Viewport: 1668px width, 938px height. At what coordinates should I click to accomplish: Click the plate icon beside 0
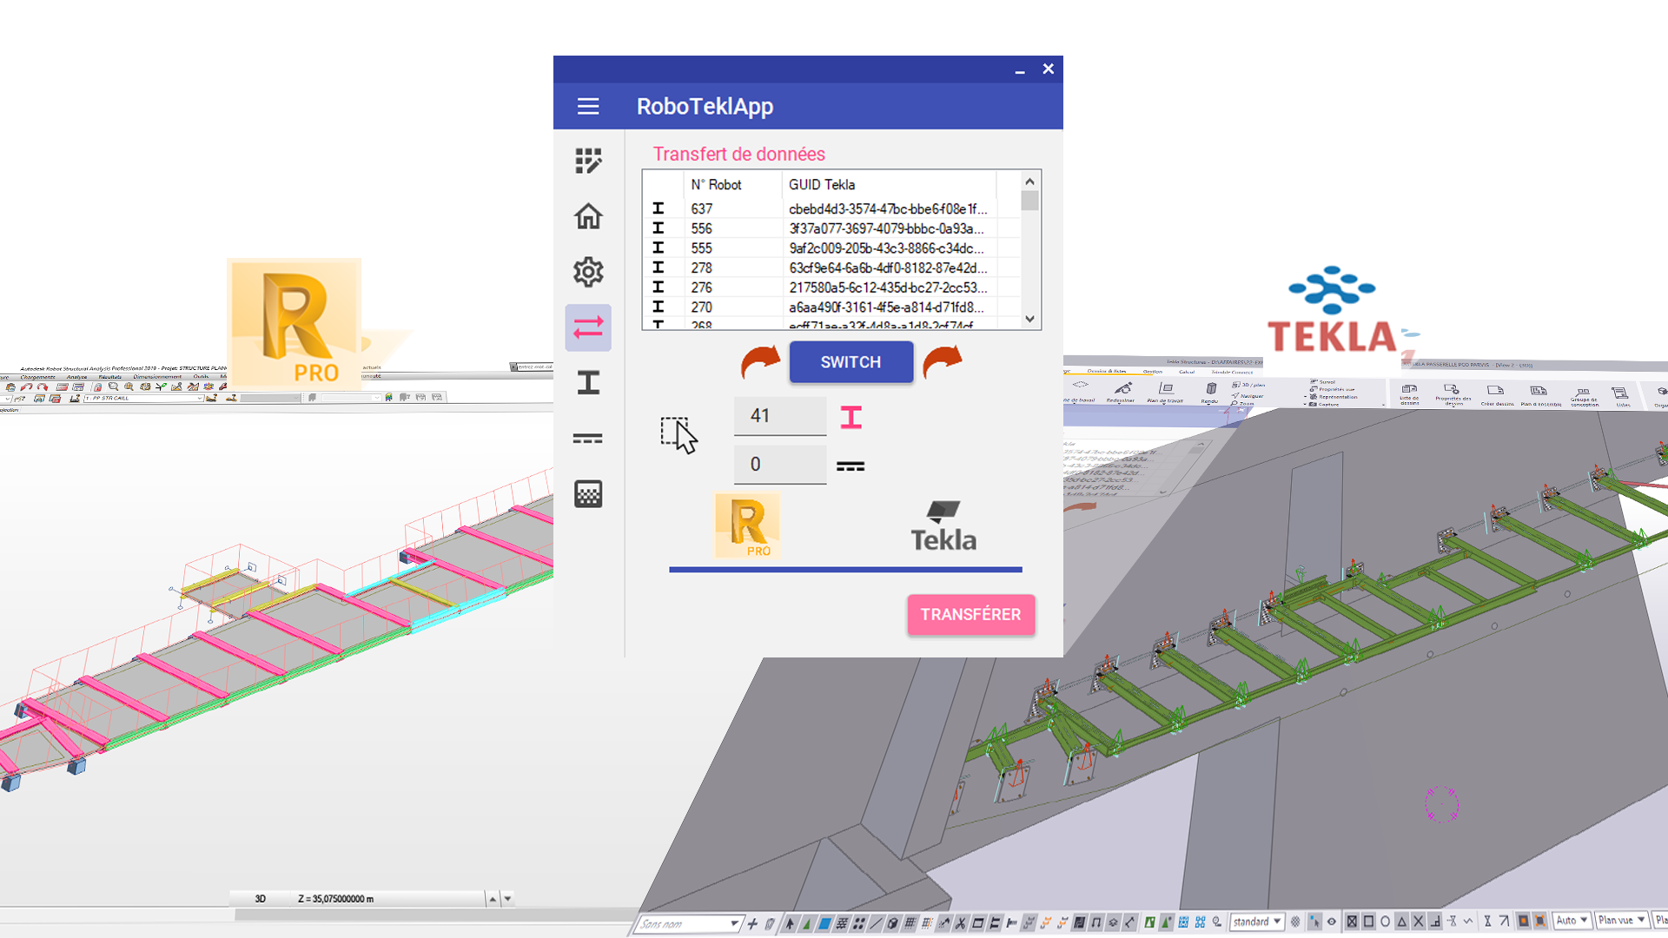pos(851,466)
